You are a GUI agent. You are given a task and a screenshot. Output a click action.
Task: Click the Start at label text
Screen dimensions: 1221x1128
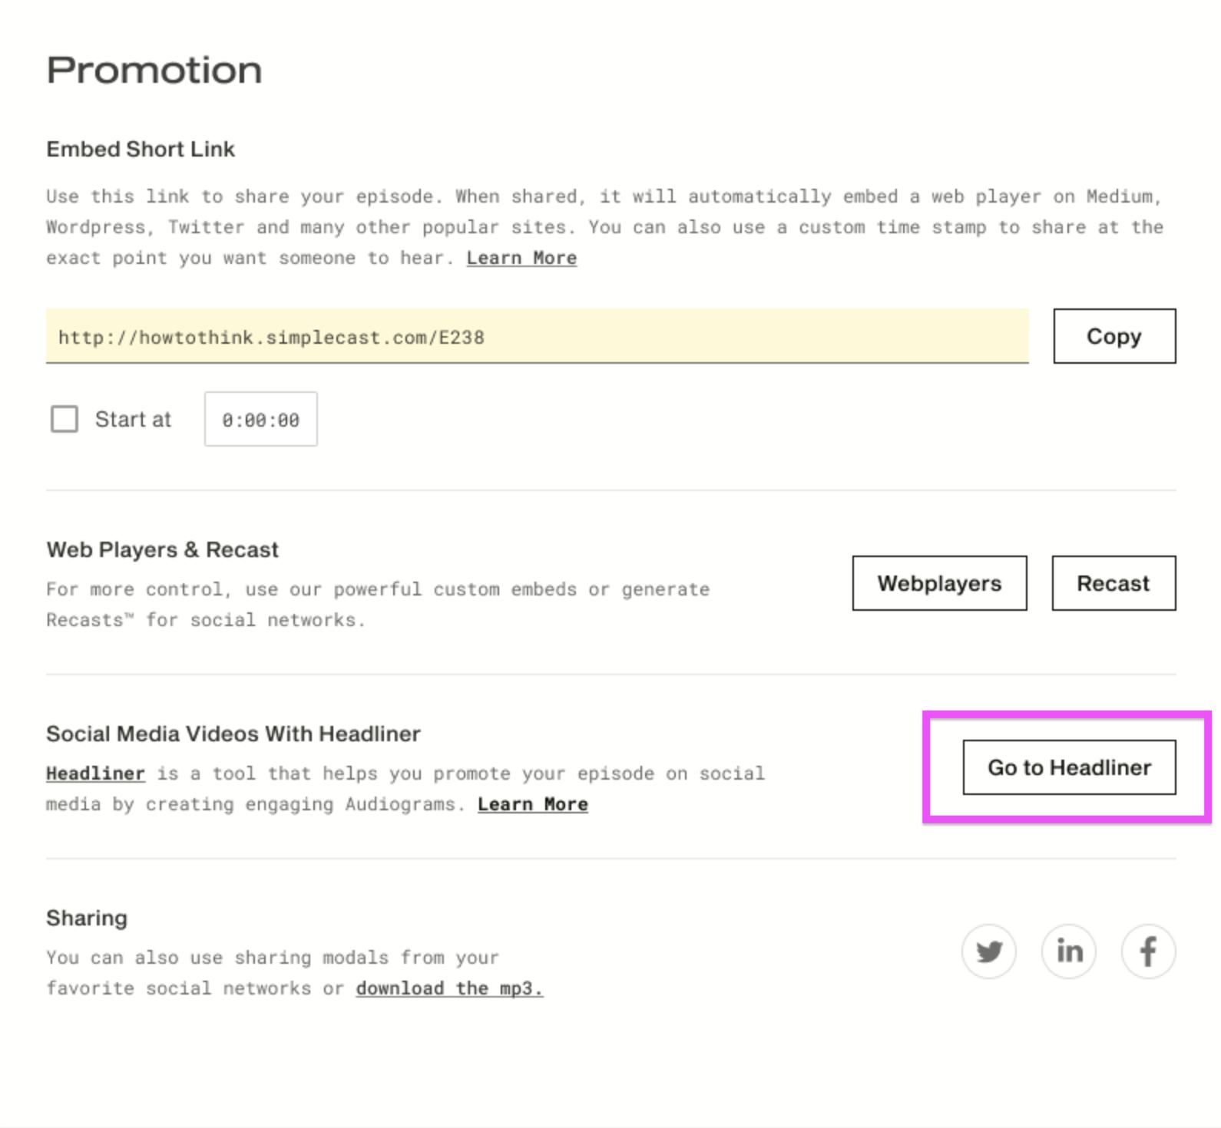tap(133, 420)
